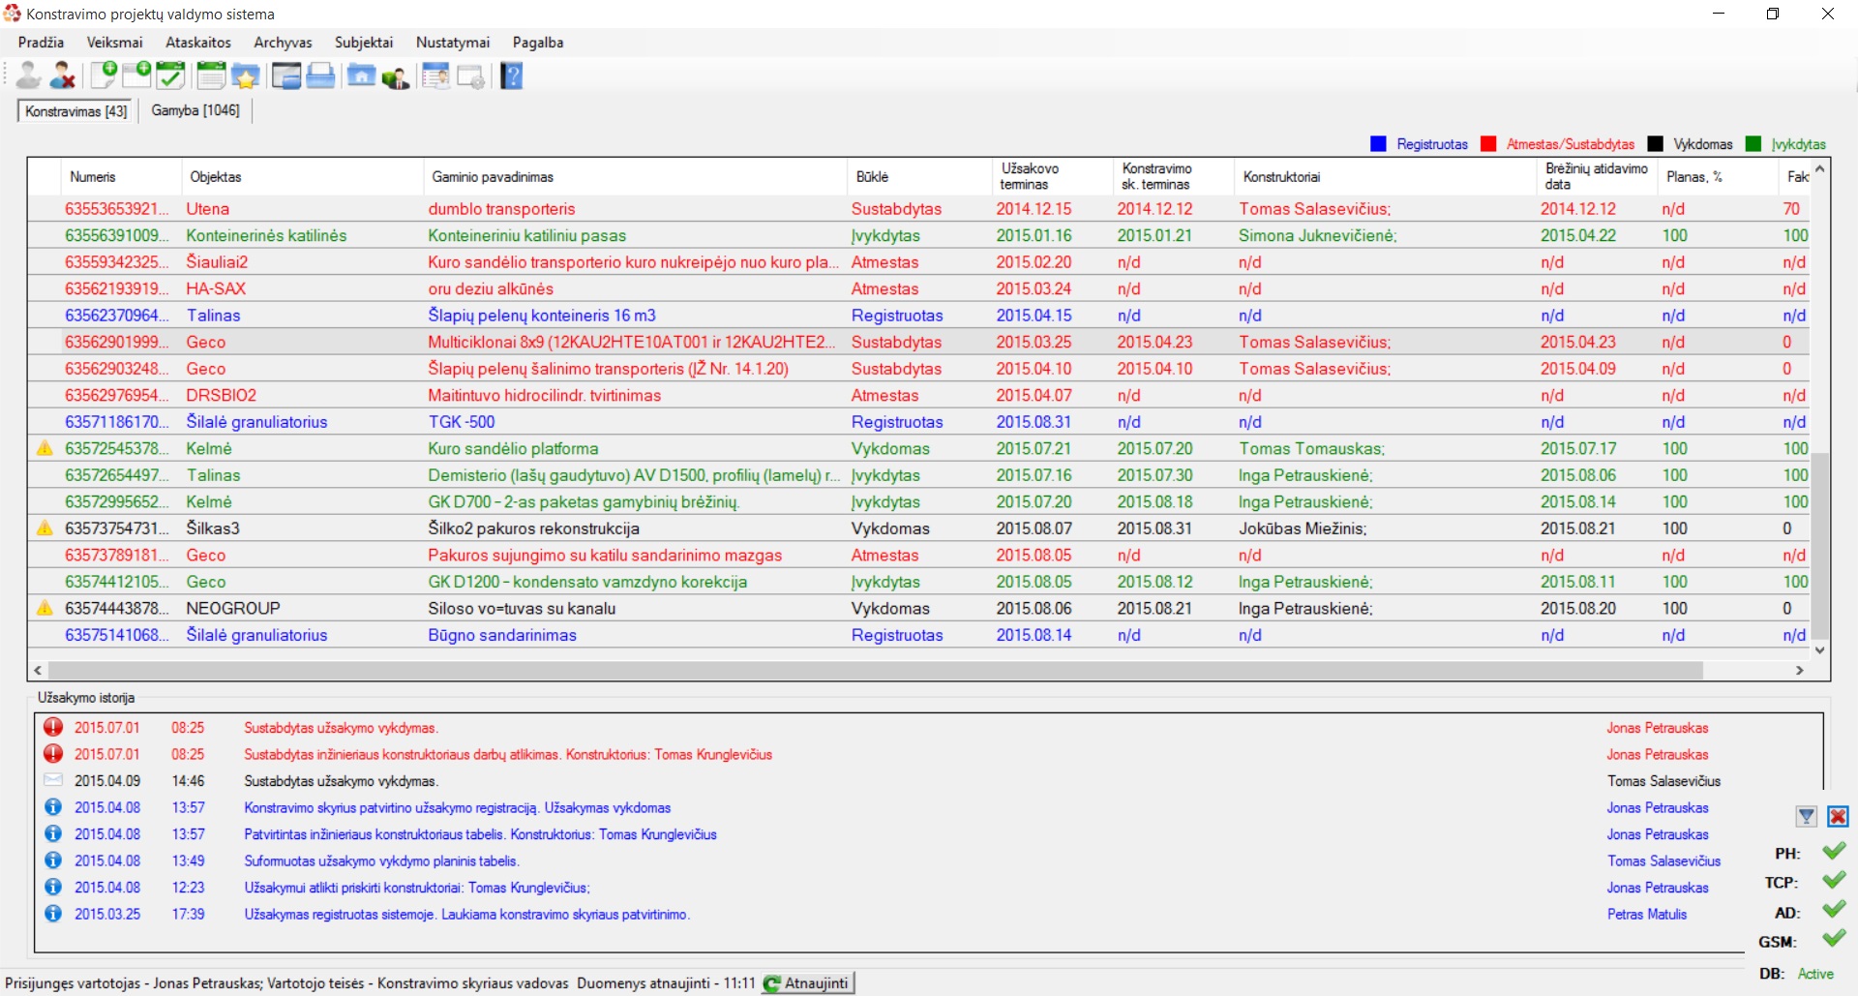Sort by the Numeris column header
Screen dimensions: 1858x996
pyautogui.click(x=121, y=177)
